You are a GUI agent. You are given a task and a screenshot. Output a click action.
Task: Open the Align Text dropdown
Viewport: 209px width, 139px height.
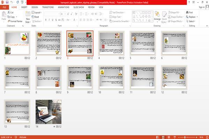tap(115, 17)
